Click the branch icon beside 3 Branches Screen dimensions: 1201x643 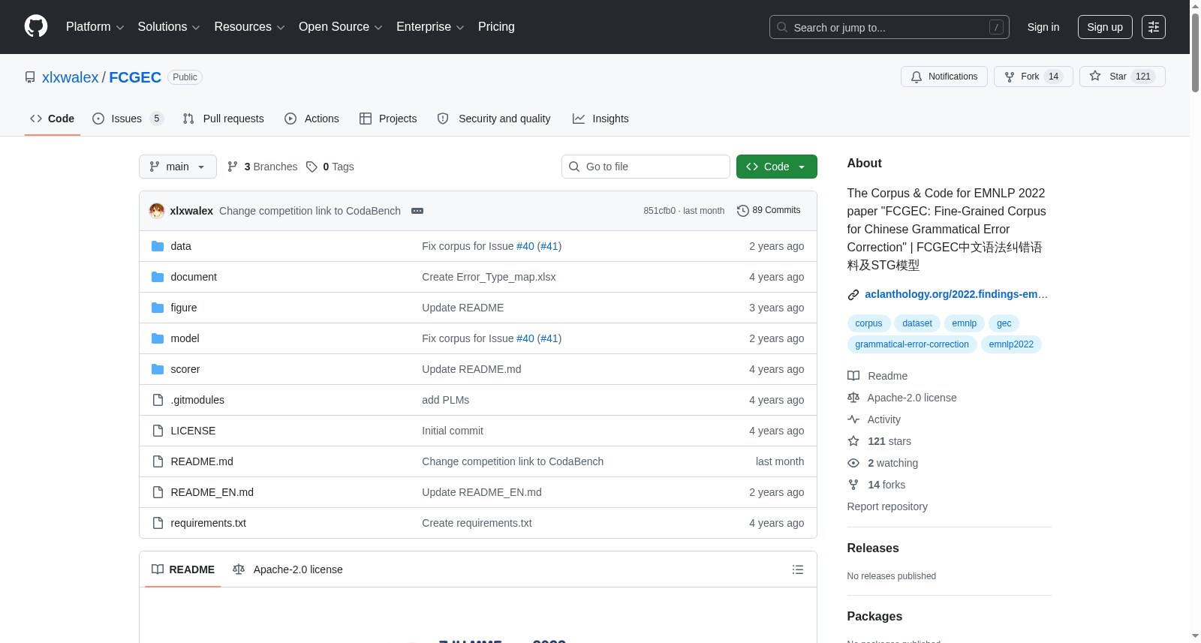pyautogui.click(x=233, y=167)
